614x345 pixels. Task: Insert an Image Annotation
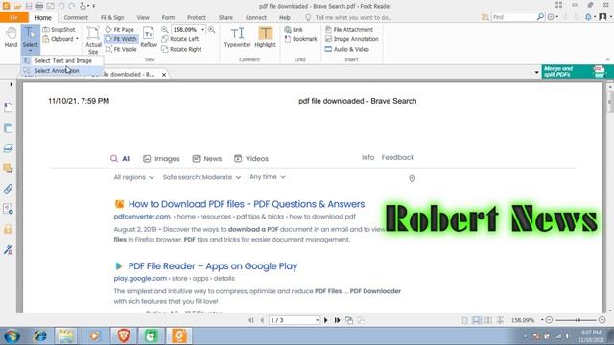tap(352, 39)
